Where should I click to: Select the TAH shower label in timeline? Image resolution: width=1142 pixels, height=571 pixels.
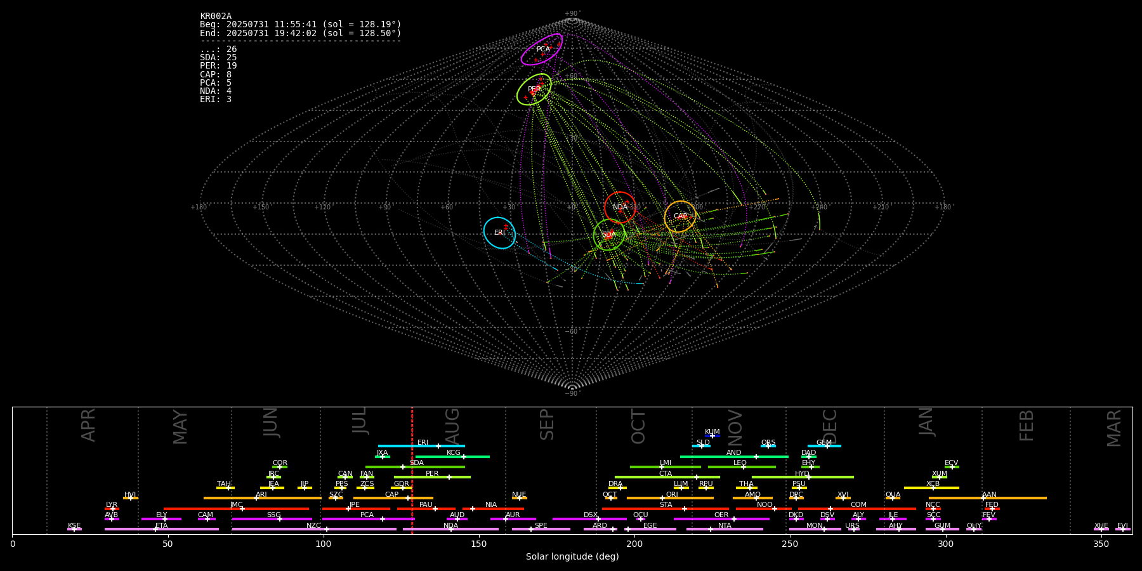coord(224,484)
